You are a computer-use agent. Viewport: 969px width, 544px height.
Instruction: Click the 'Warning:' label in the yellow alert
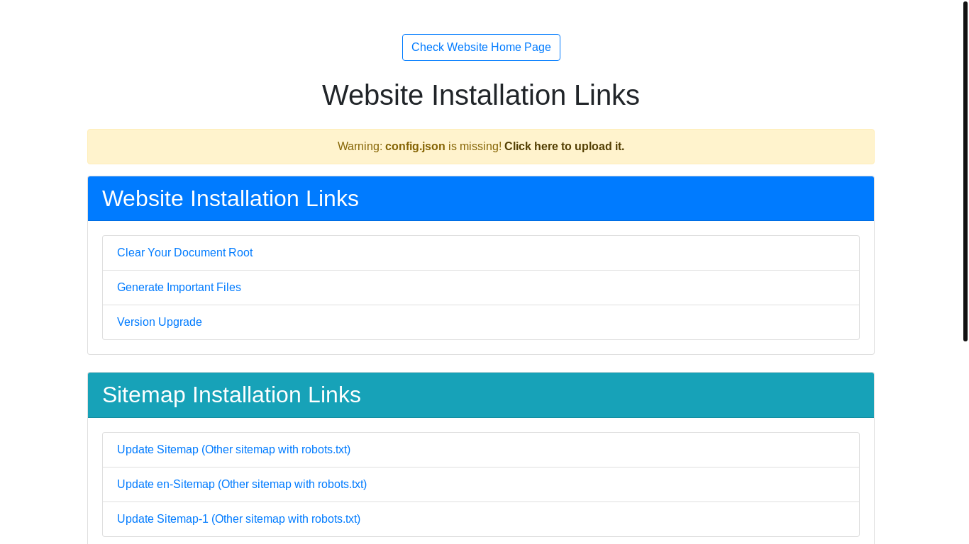(360, 147)
